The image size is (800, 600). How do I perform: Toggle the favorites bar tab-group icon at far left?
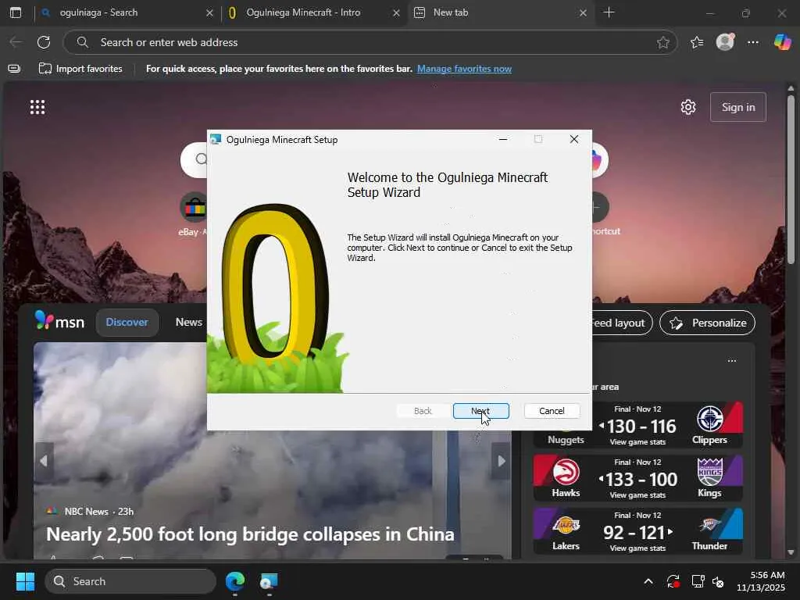[x=14, y=69]
